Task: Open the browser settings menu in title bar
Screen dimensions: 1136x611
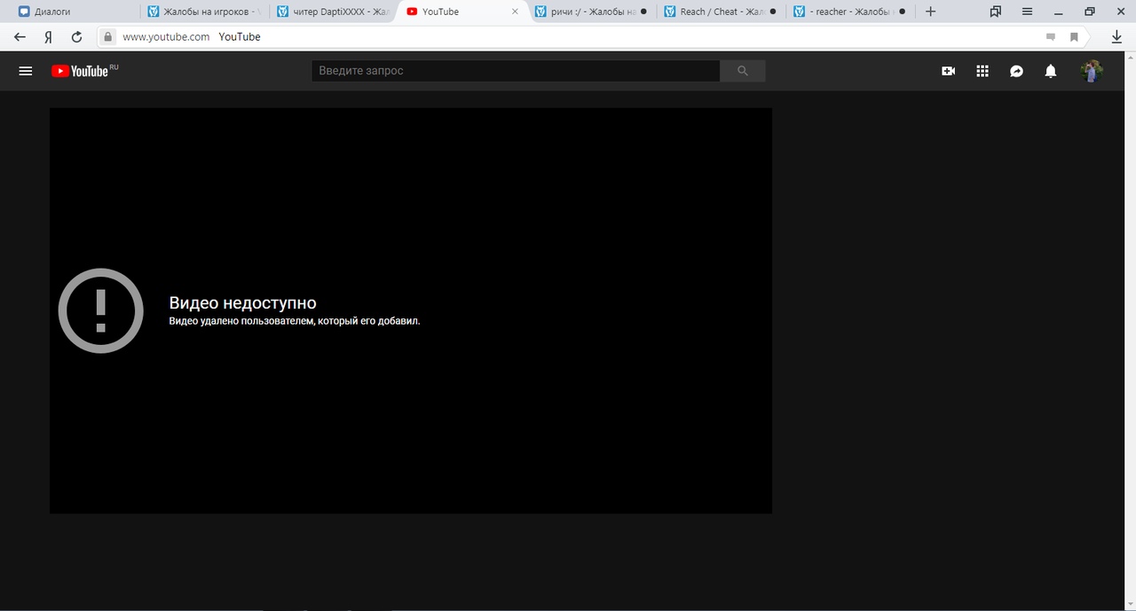Action: (x=1027, y=12)
